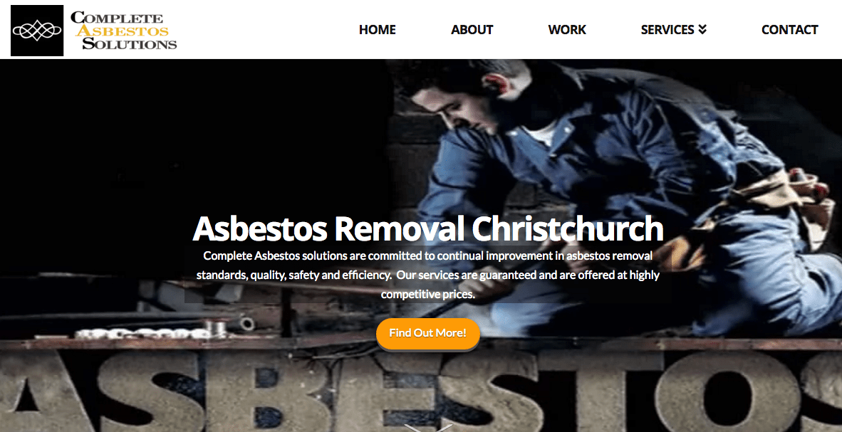Viewport: 842px width, 432px height.
Task: Click the orange Find Out More! button
Action: coord(428,333)
